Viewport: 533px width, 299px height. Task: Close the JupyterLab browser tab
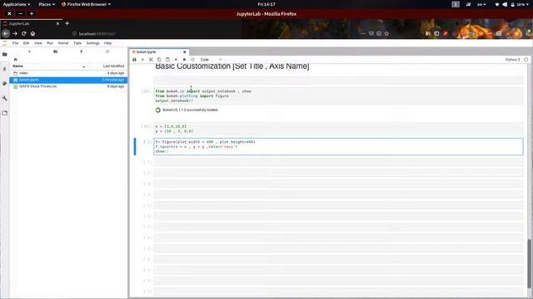click(57, 23)
